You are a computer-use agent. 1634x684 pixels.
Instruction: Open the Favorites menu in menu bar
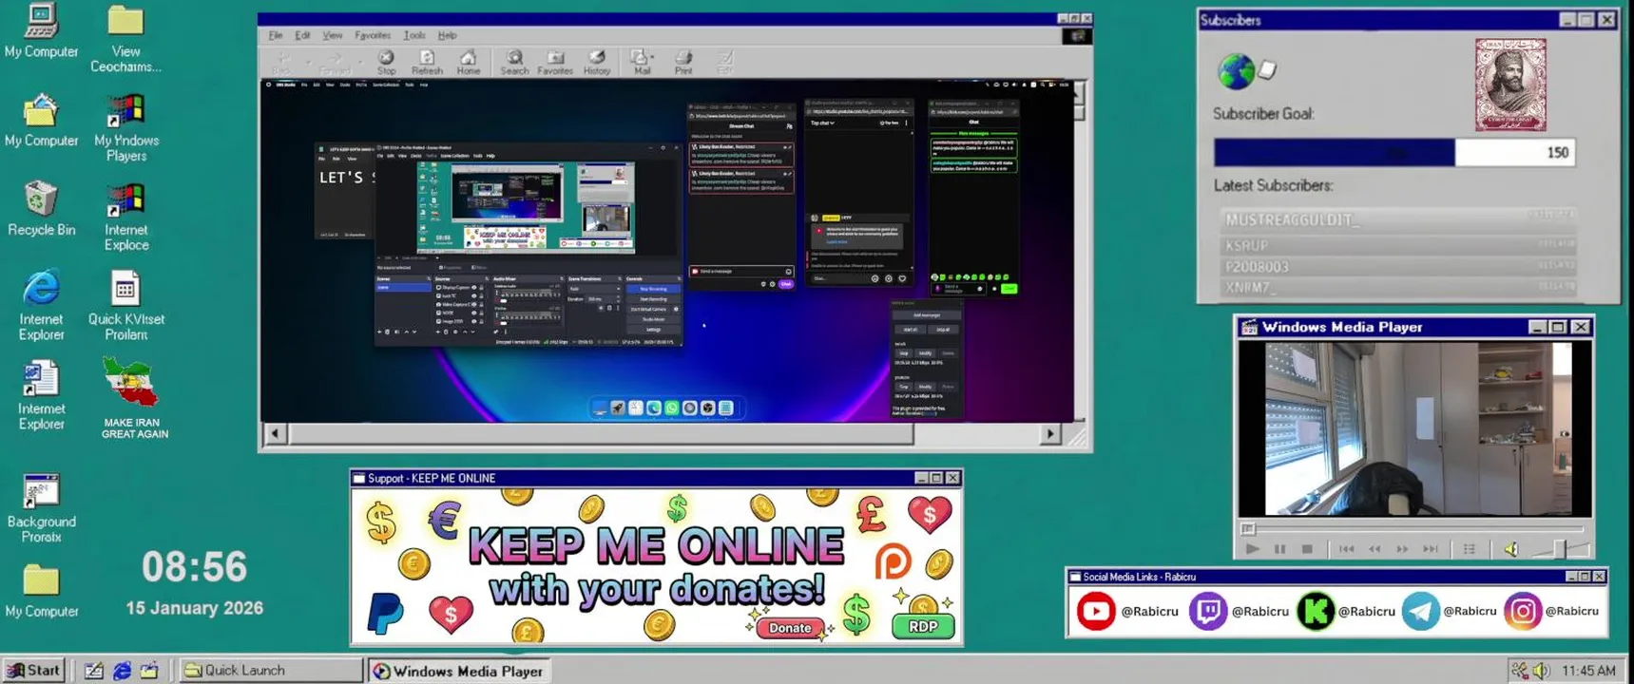pyautogui.click(x=373, y=35)
